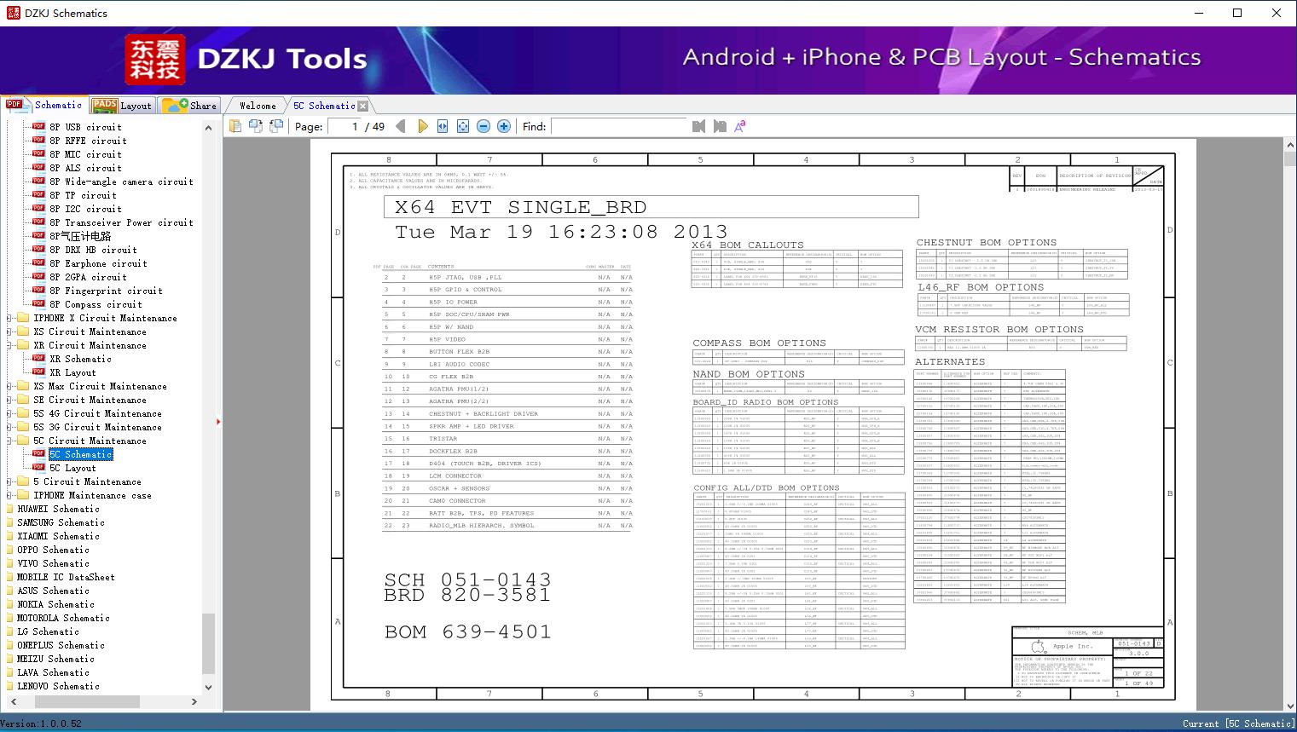Image resolution: width=1297 pixels, height=732 pixels.
Task: Open 8P 2GPA circuit entry
Action: 88,277
